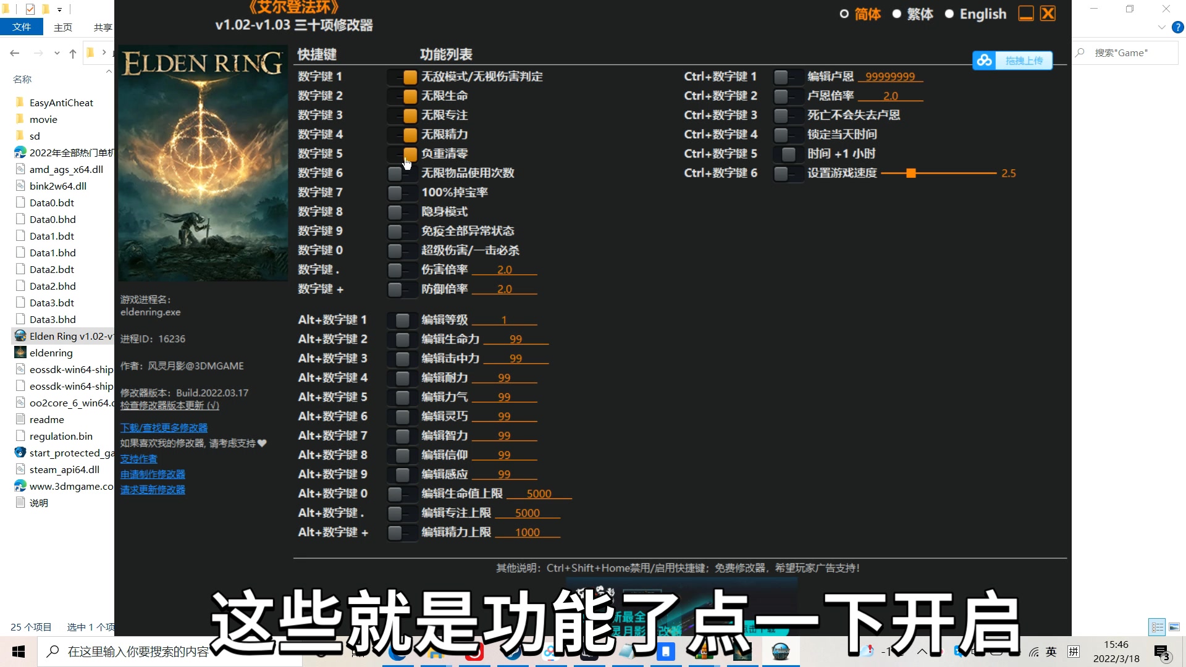Go back in File Explorer

(x=15, y=53)
